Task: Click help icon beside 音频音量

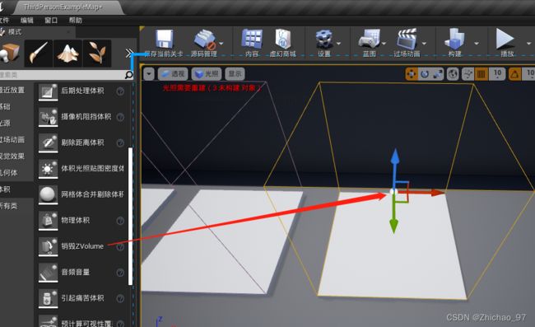Action: [120, 273]
